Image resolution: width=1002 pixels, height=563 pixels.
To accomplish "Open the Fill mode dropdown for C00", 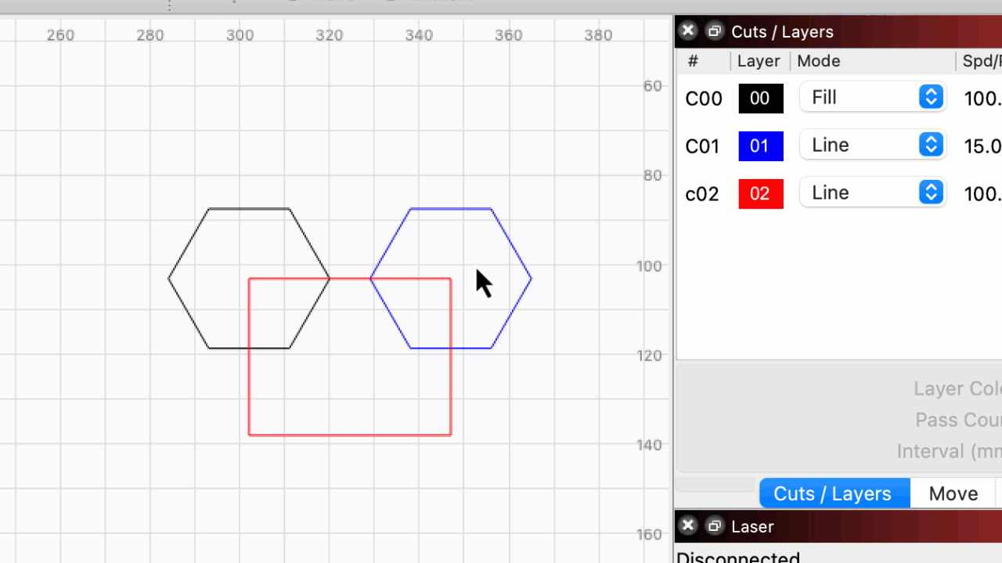I will [x=872, y=98].
